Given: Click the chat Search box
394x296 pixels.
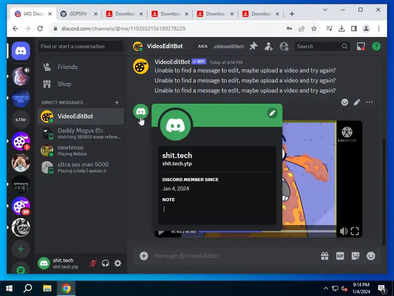Looking at the screenshot, I should click(x=322, y=46).
